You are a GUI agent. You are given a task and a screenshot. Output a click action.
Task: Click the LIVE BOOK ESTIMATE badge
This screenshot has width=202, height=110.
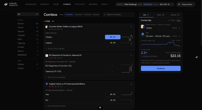(149, 56)
